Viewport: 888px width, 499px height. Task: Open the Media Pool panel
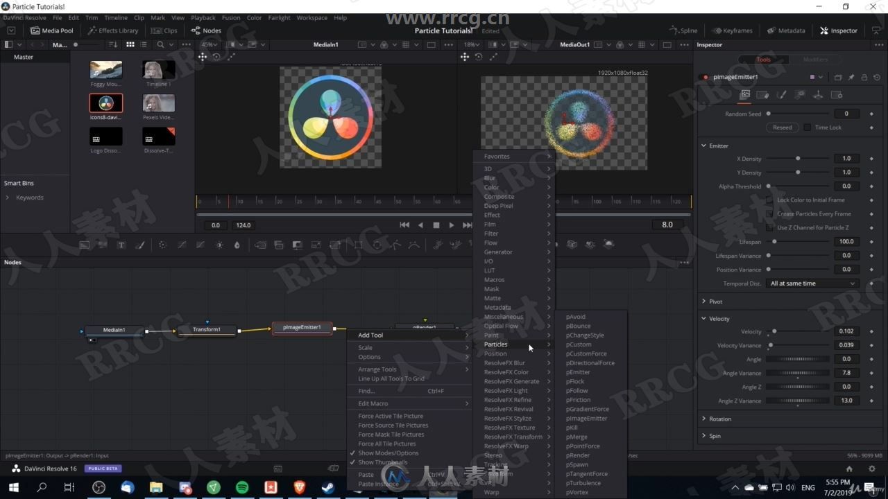[x=51, y=30]
